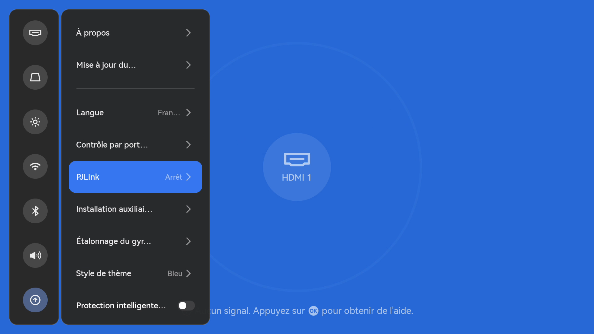The height and width of the screenshot is (334, 594).
Task: Click the Fran... language value
Action: click(x=169, y=113)
